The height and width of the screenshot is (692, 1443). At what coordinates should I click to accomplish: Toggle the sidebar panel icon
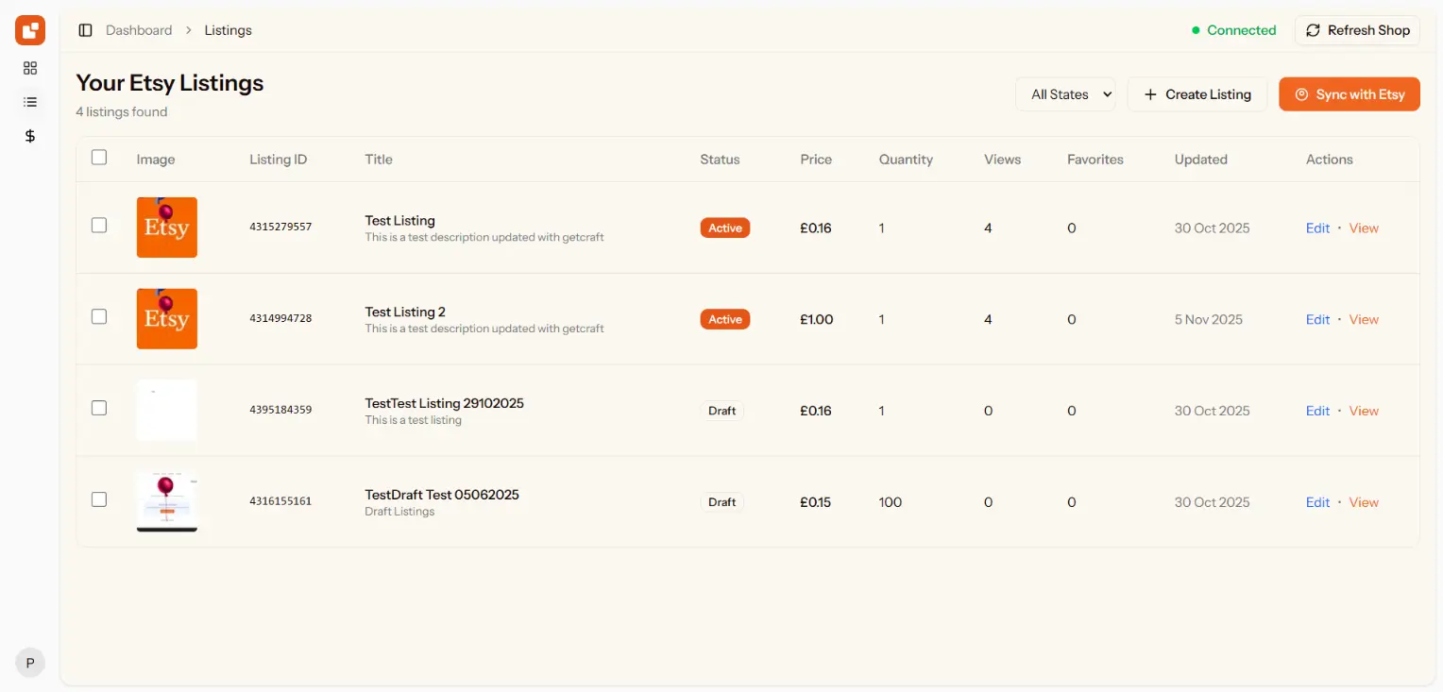(x=85, y=30)
